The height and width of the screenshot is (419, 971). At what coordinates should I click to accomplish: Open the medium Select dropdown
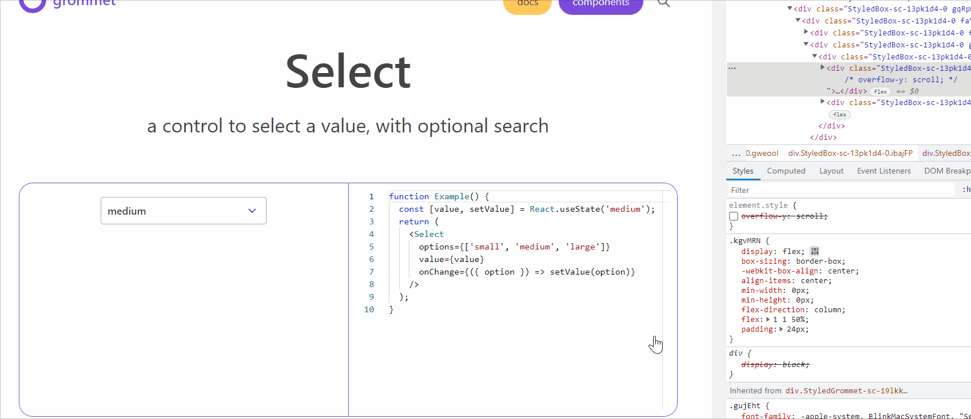coord(183,211)
